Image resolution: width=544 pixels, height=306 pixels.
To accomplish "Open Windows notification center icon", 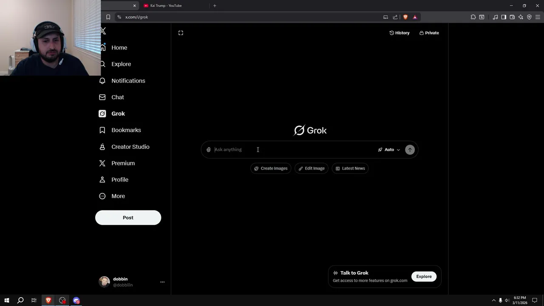I will pyautogui.click(x=535, y=300).
